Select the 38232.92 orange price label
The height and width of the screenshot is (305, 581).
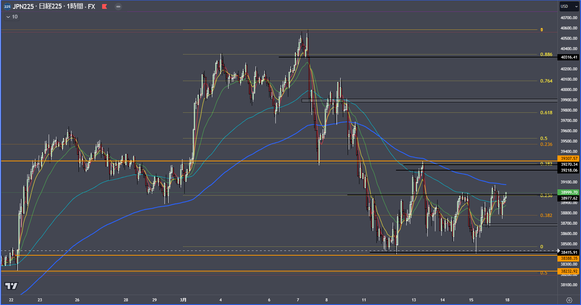tap(569, 271)
